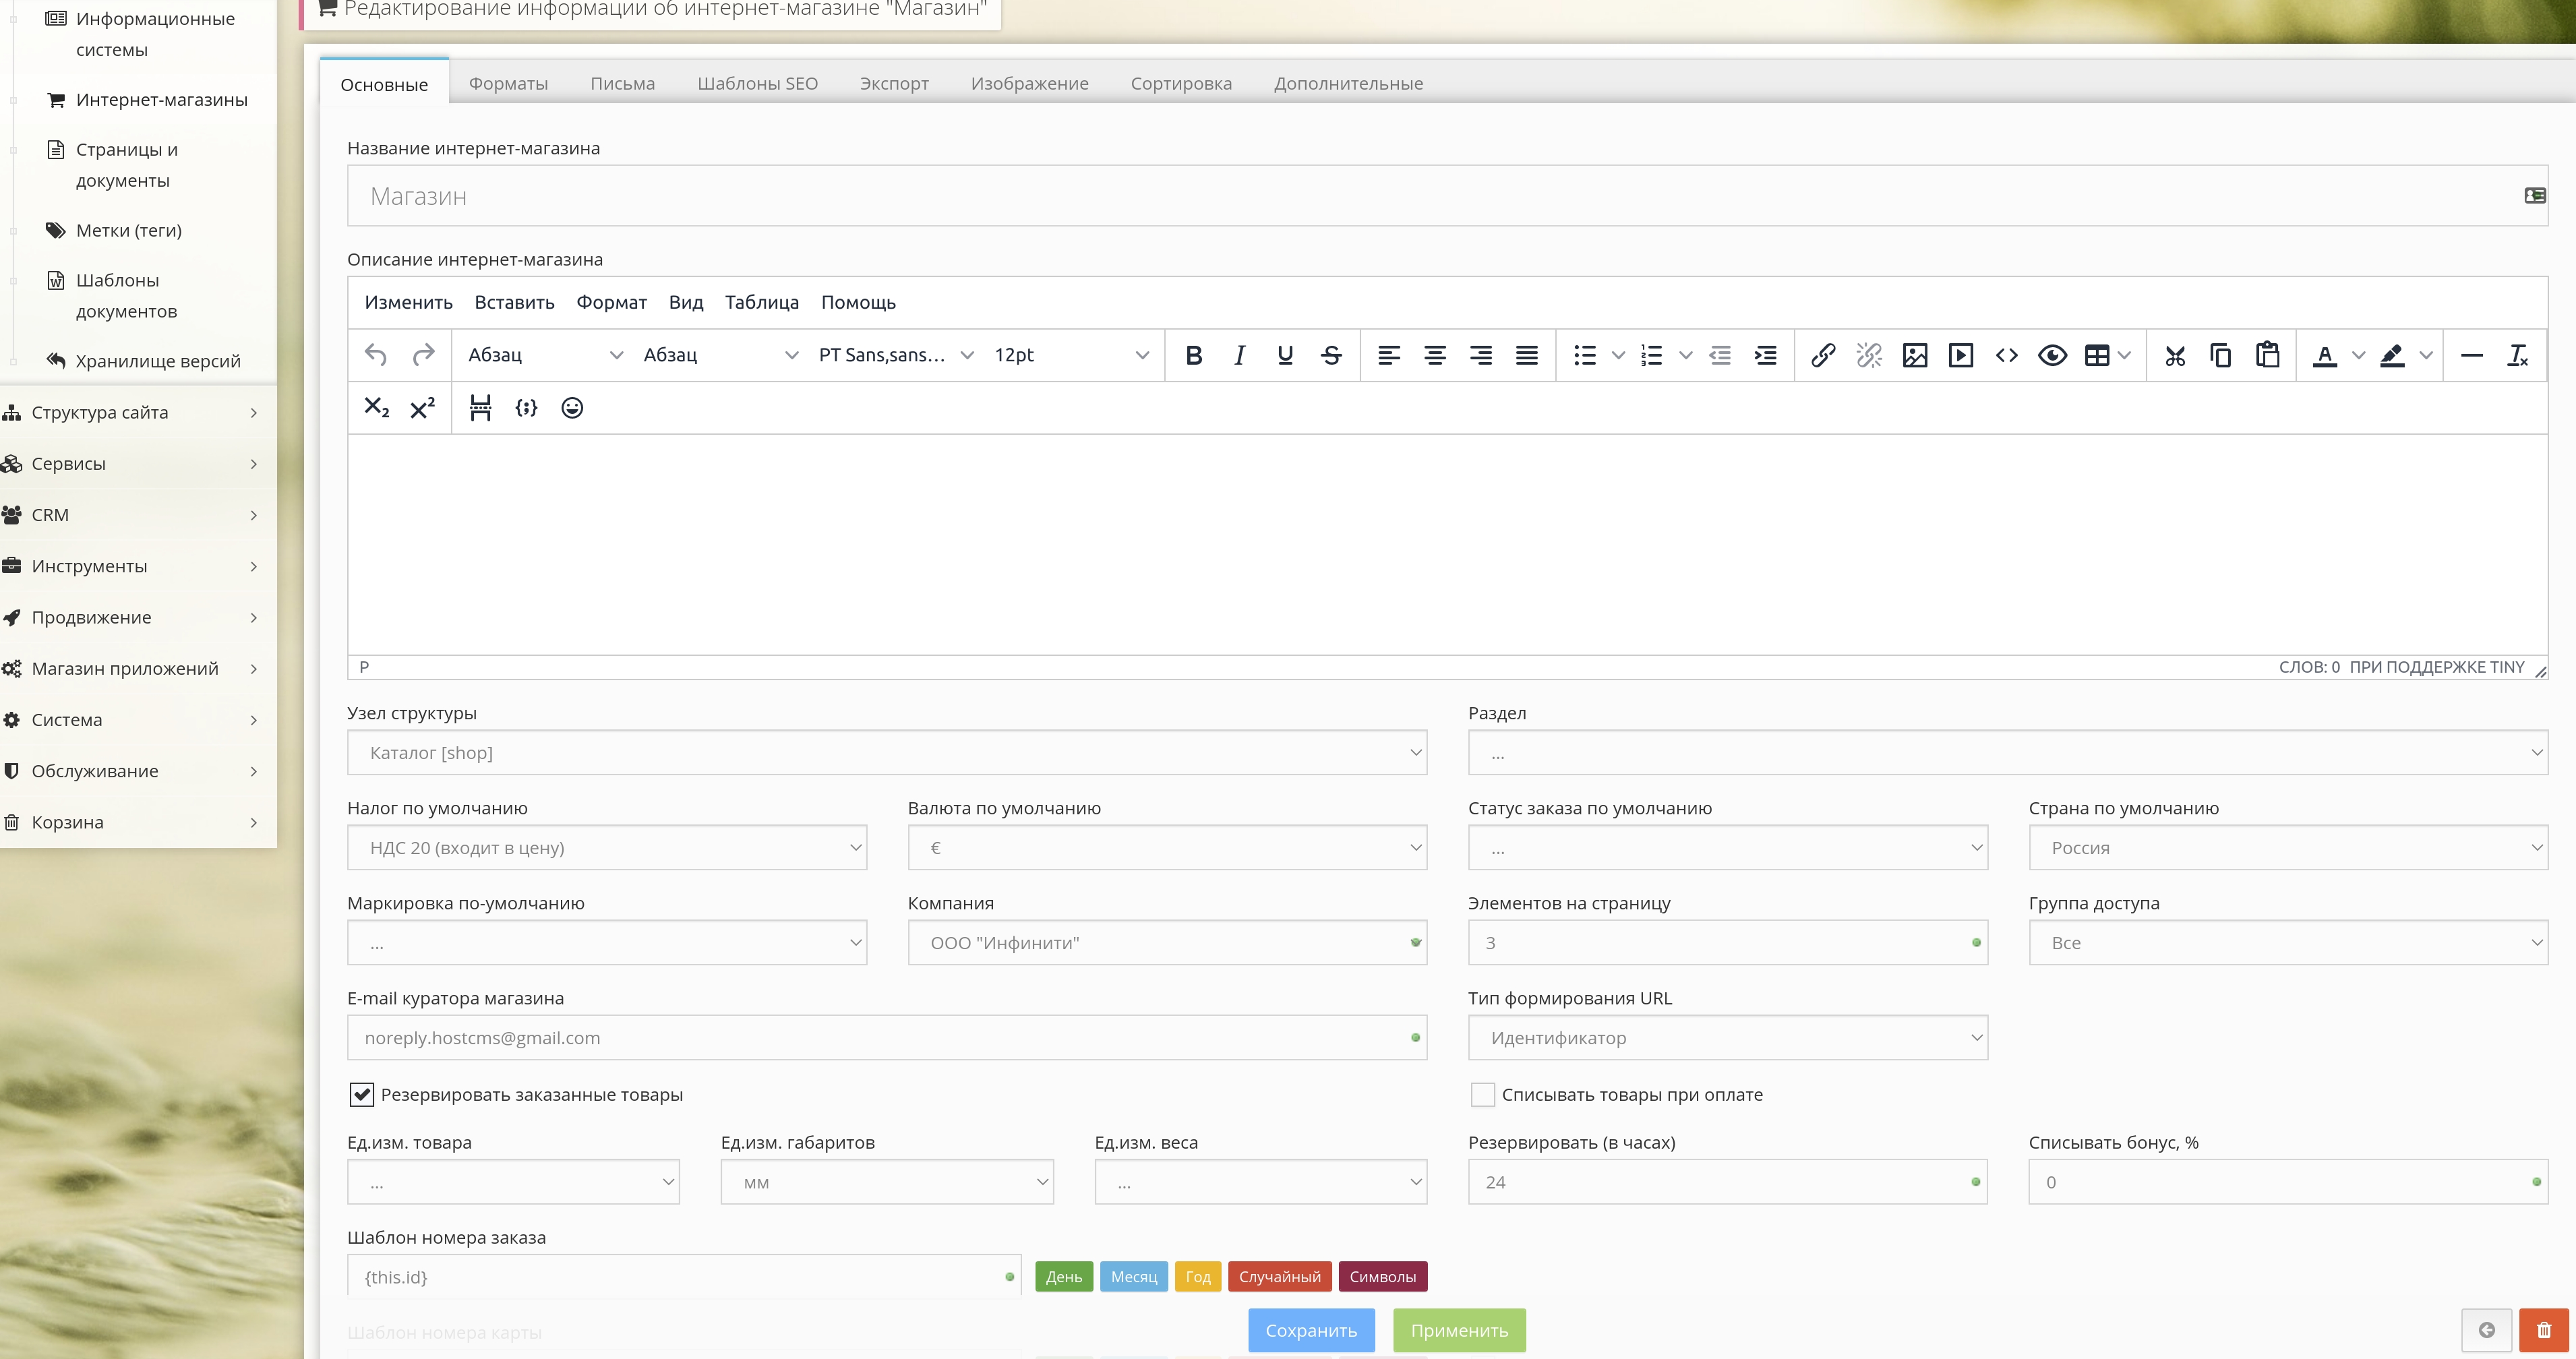The image size is (2576, 1359).
Task: Enable Списывать товары при оплате
Action: point(1483,1095)
